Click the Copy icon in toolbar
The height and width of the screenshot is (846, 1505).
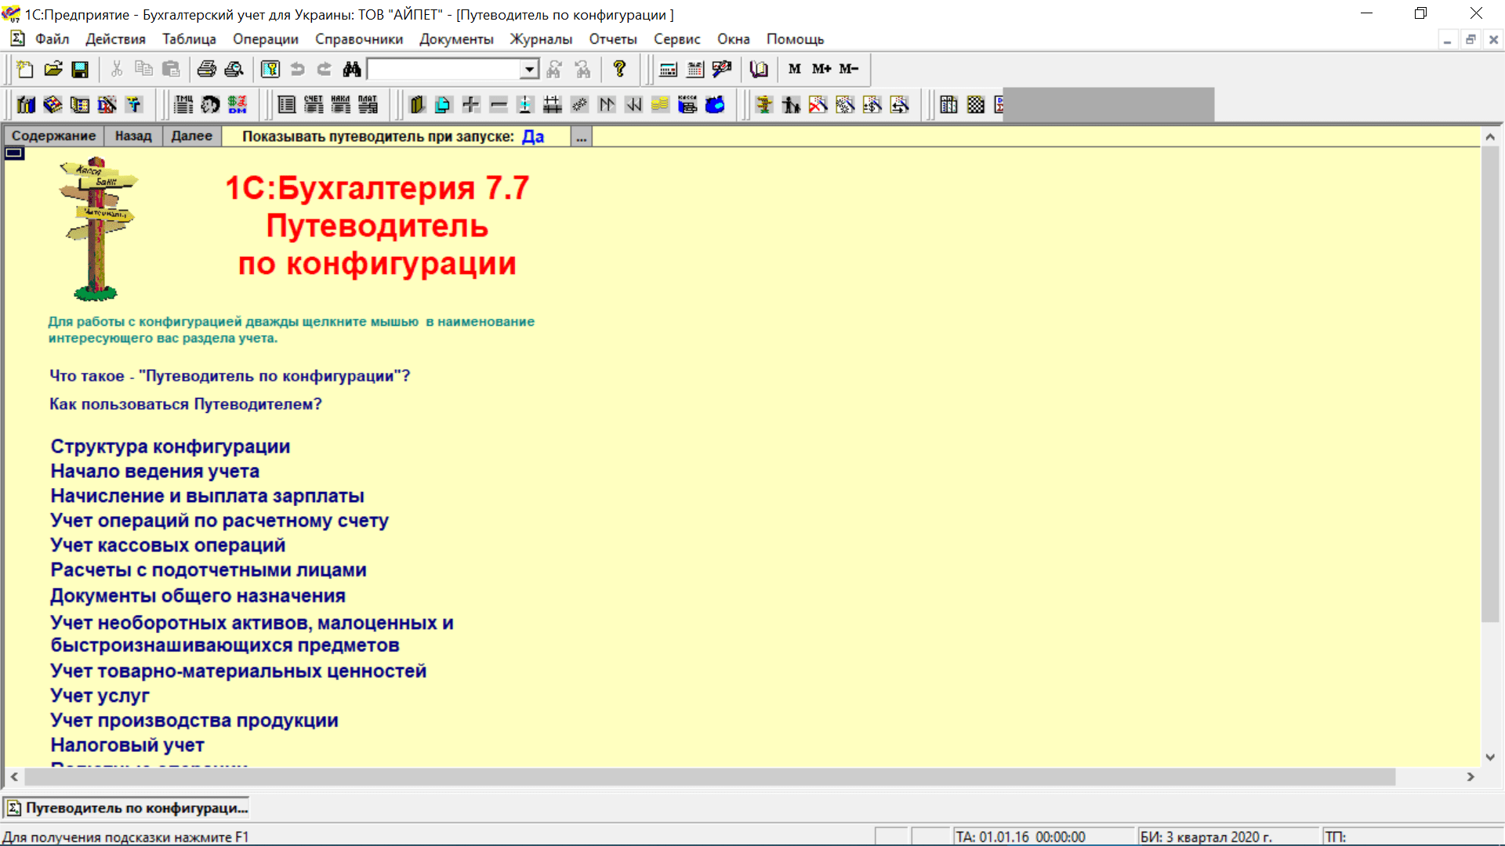(143, 69)
